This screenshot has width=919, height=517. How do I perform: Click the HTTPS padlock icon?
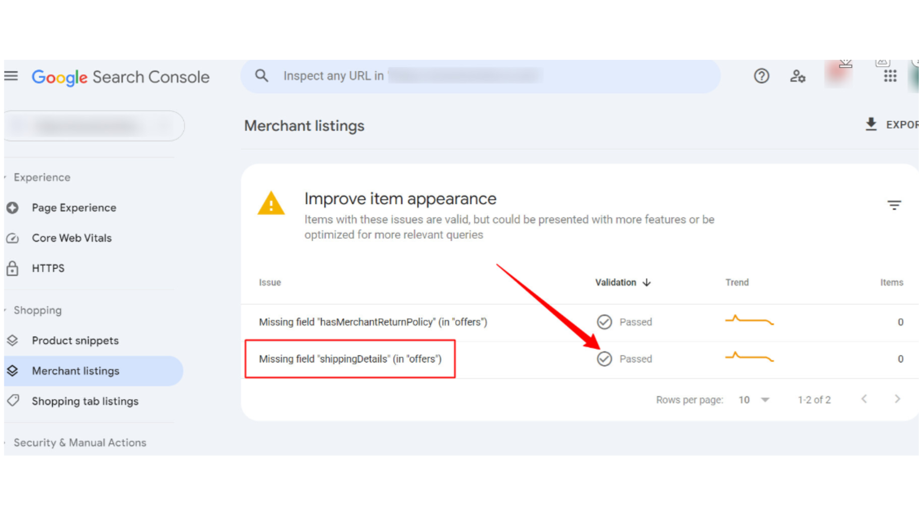[x=12, y=268]
